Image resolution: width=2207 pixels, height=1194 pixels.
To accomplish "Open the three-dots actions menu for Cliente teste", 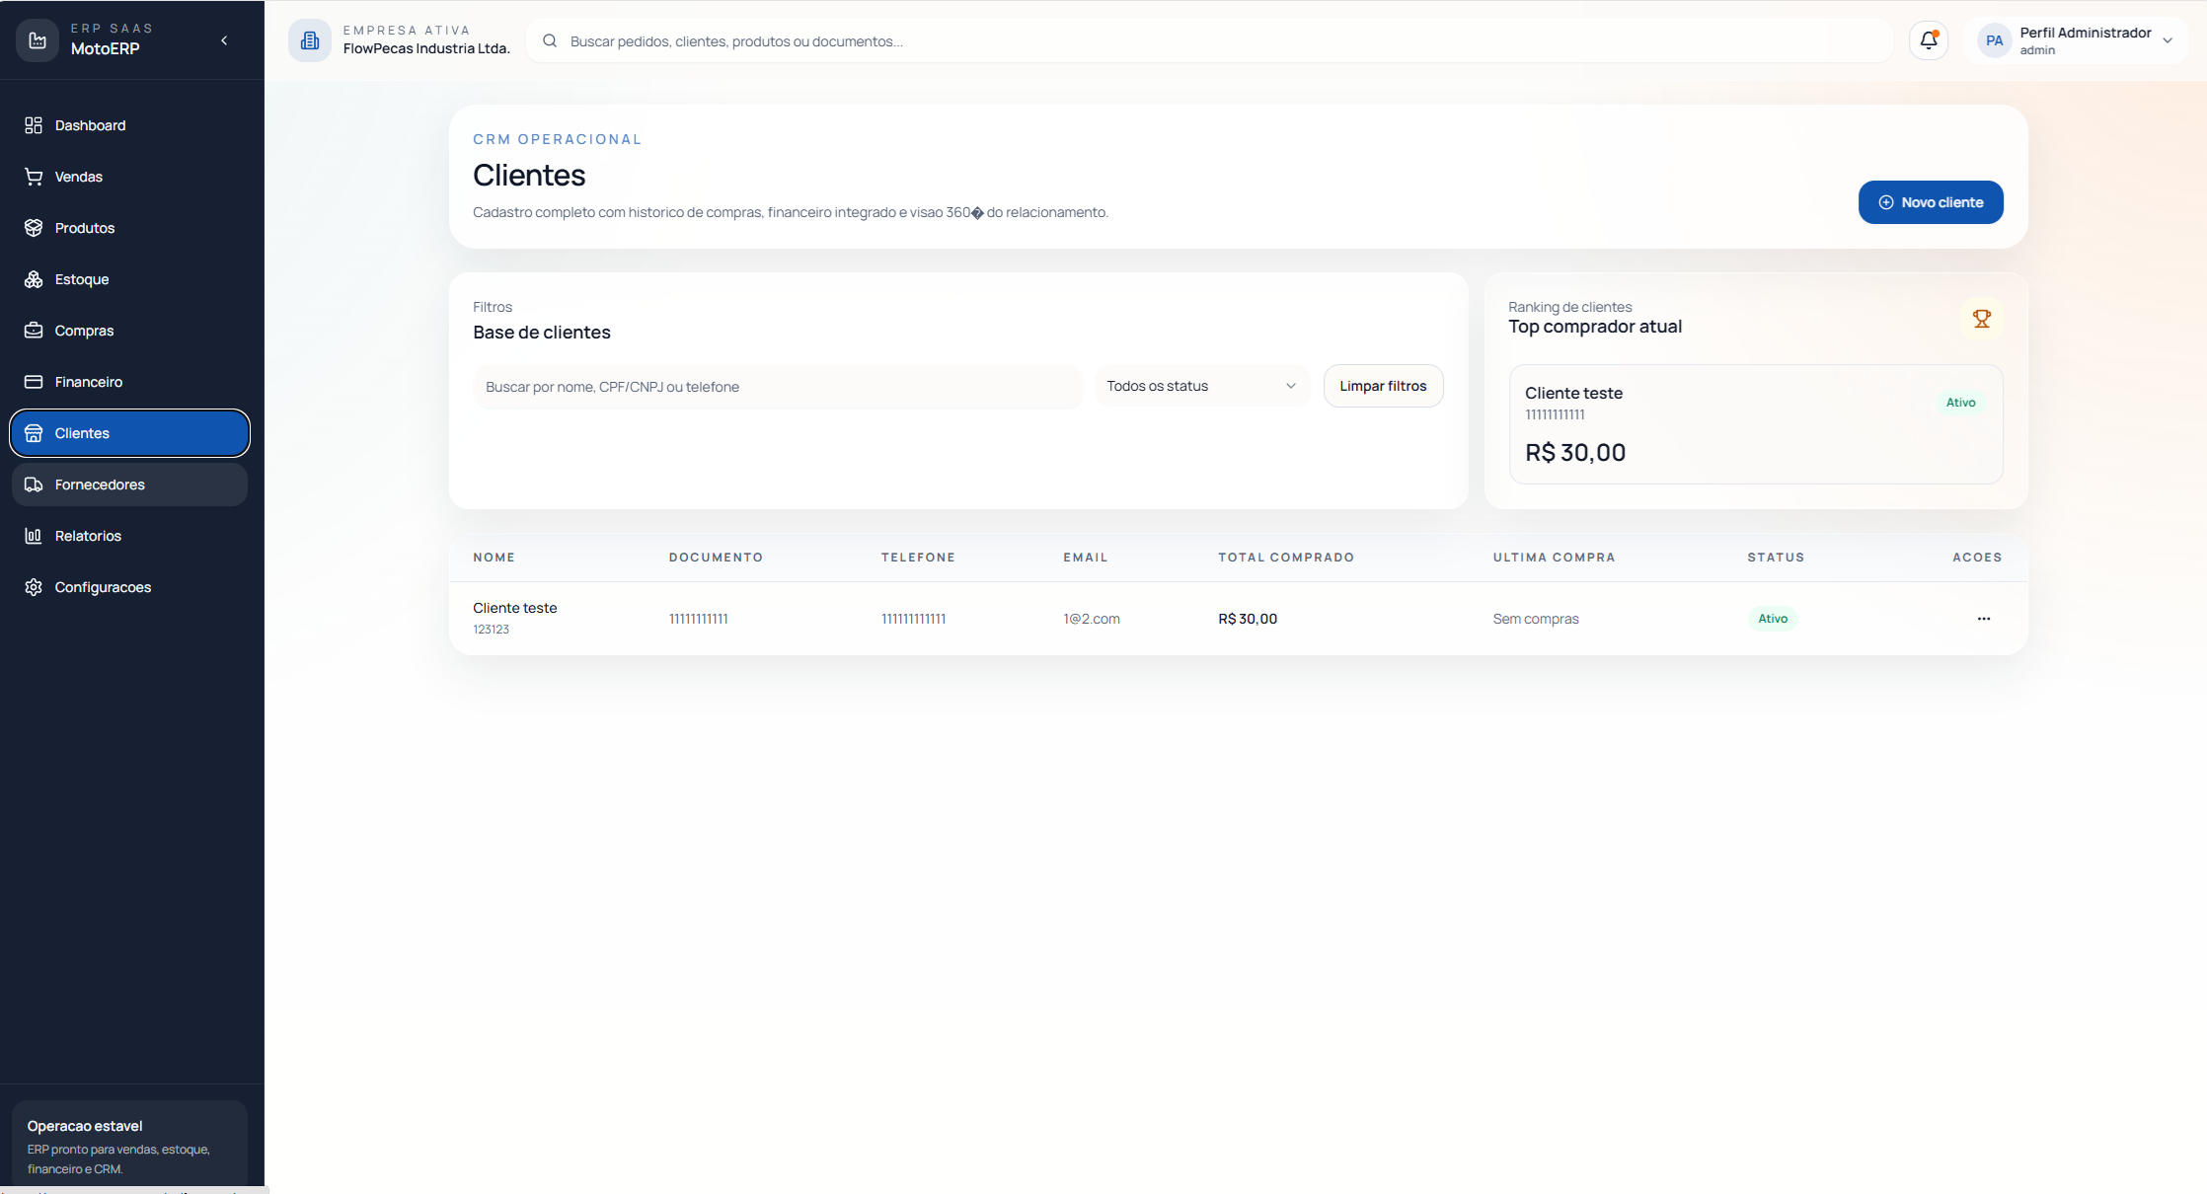I will [x=1983, y=619].
